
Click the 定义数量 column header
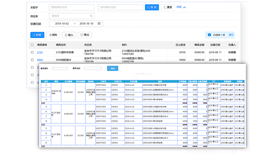[181, 45]
